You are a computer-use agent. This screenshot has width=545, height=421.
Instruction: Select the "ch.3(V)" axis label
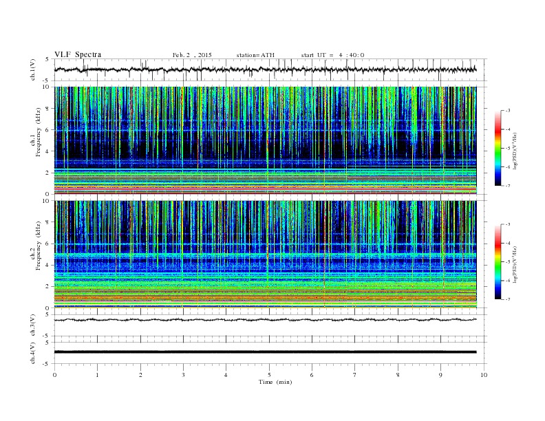32,325
